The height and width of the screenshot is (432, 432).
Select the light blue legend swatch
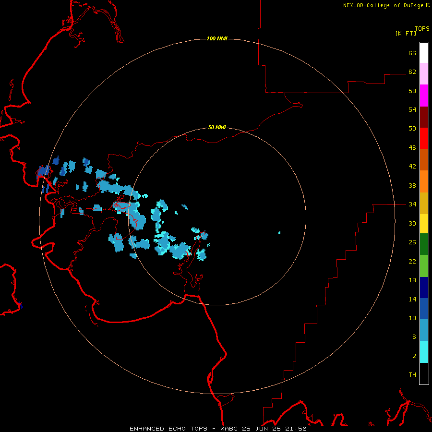(x=424, y=330)
